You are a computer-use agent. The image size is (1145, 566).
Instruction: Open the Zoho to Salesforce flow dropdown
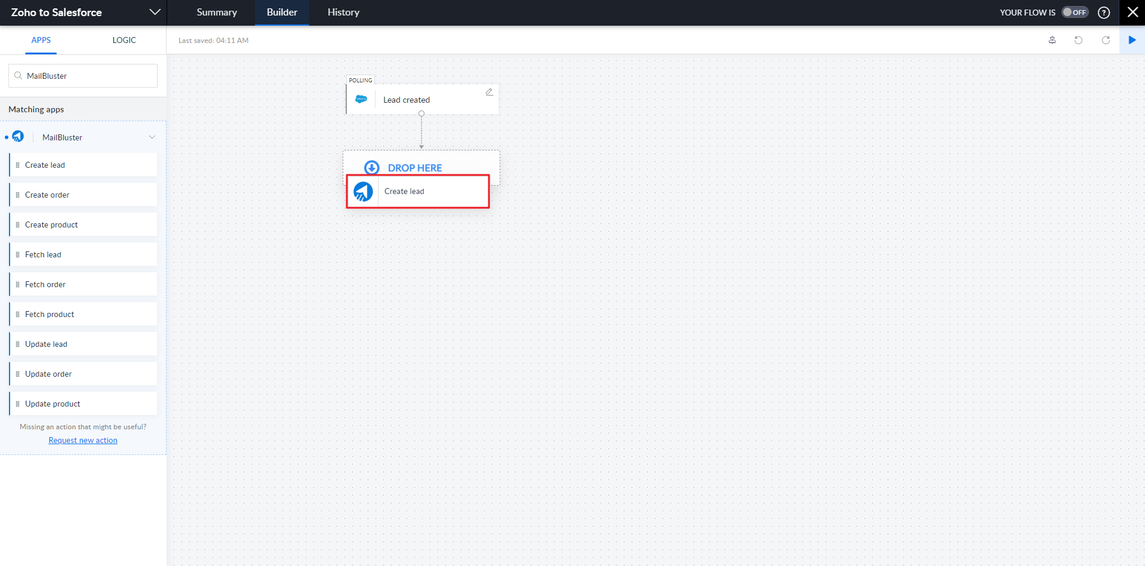click(155, 13)
